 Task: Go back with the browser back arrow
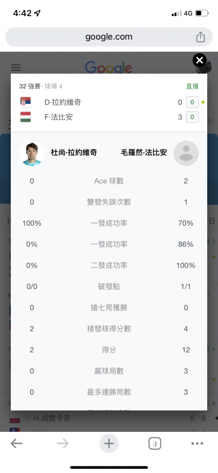pos(17,444)
